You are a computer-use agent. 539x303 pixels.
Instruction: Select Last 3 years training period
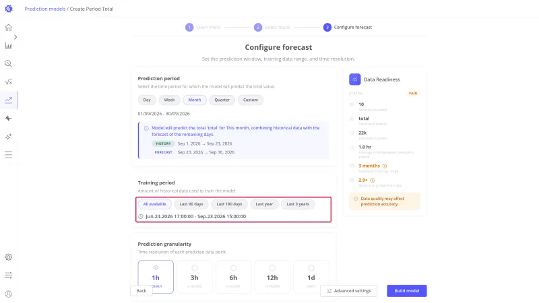298,204
